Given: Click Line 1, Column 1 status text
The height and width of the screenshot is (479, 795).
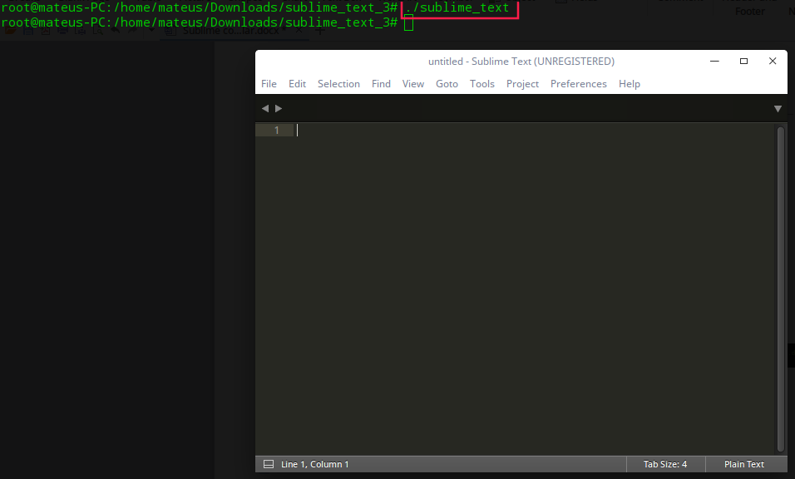Looking at the screenshot, I should [x=315, y=464].
